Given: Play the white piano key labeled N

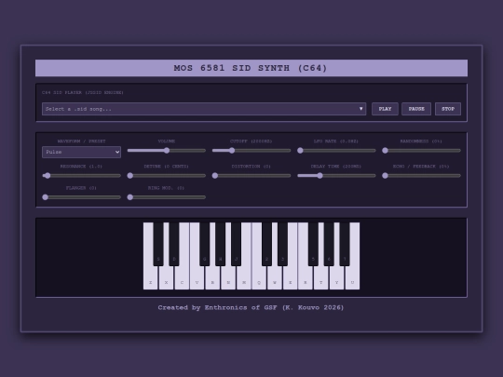Looking at the screenshot, I should [228, 277].
